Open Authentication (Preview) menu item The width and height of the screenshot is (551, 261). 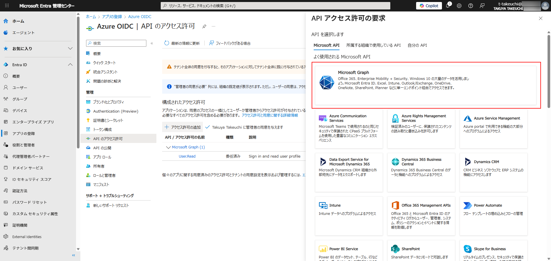[x=116, y=111]
